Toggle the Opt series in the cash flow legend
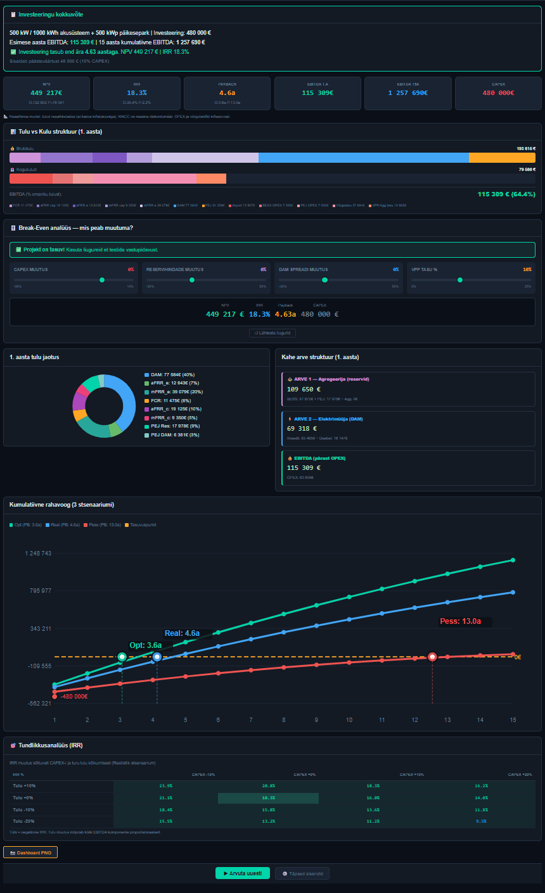 25,525
